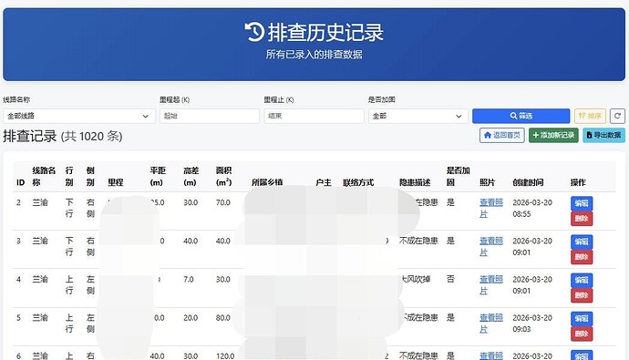The image size is (629, 360).
Task: Open 查看照片 link for record ID 2
Action: tap(490, 208)
